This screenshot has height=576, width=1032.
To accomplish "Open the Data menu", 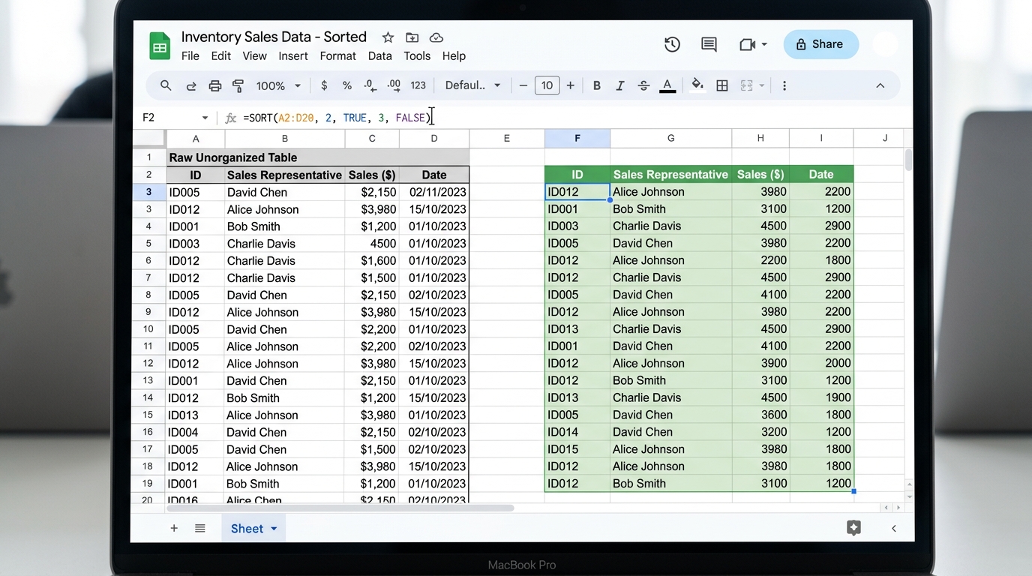I will point(380,55).
